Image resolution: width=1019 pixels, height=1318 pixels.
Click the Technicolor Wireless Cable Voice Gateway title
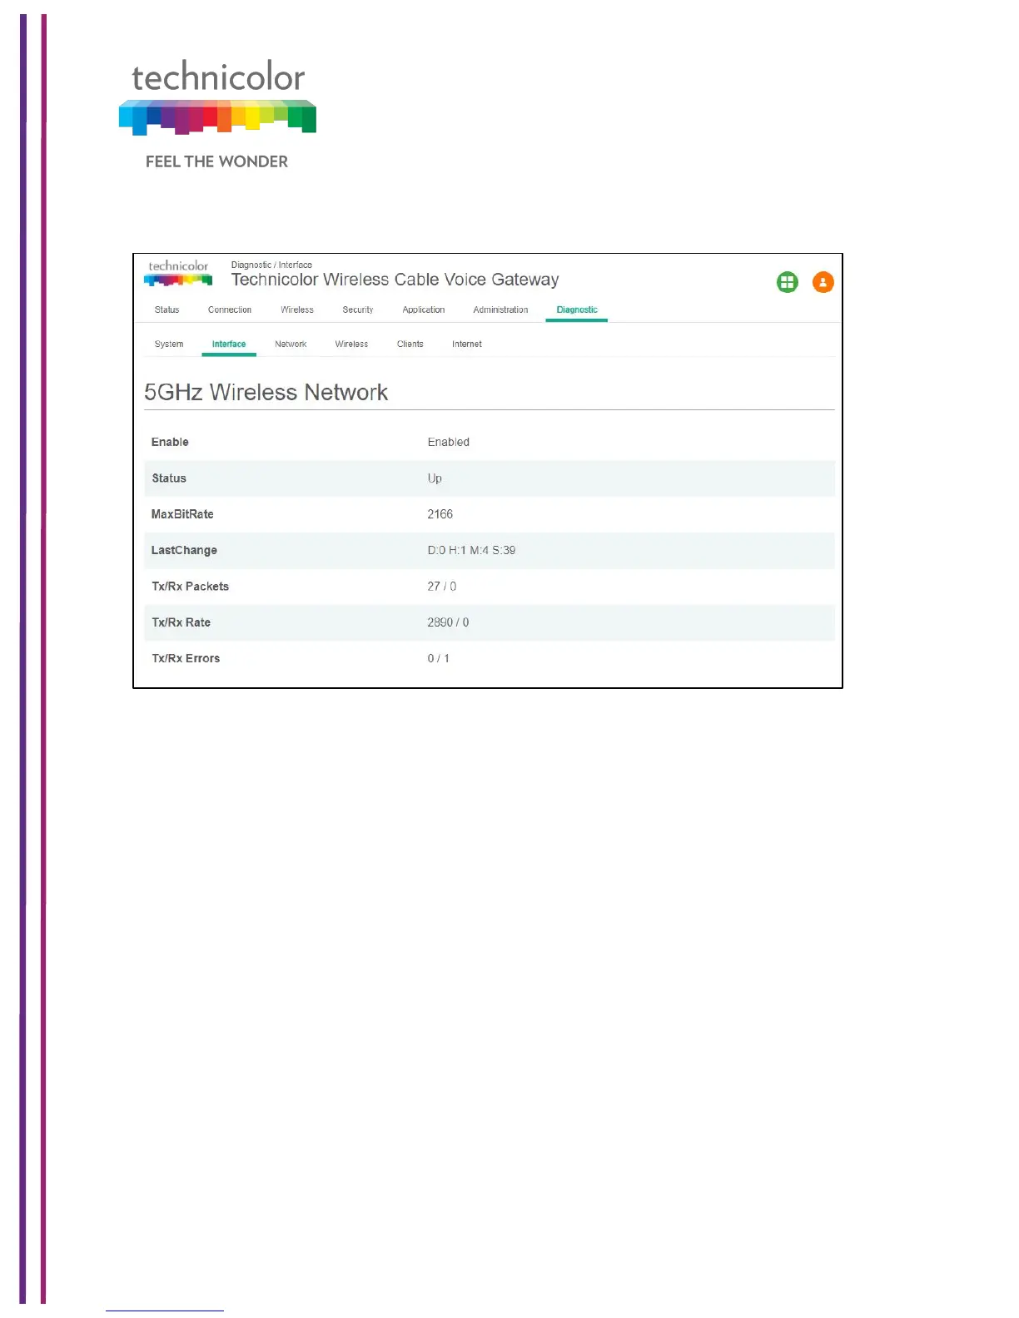(395, 280)
